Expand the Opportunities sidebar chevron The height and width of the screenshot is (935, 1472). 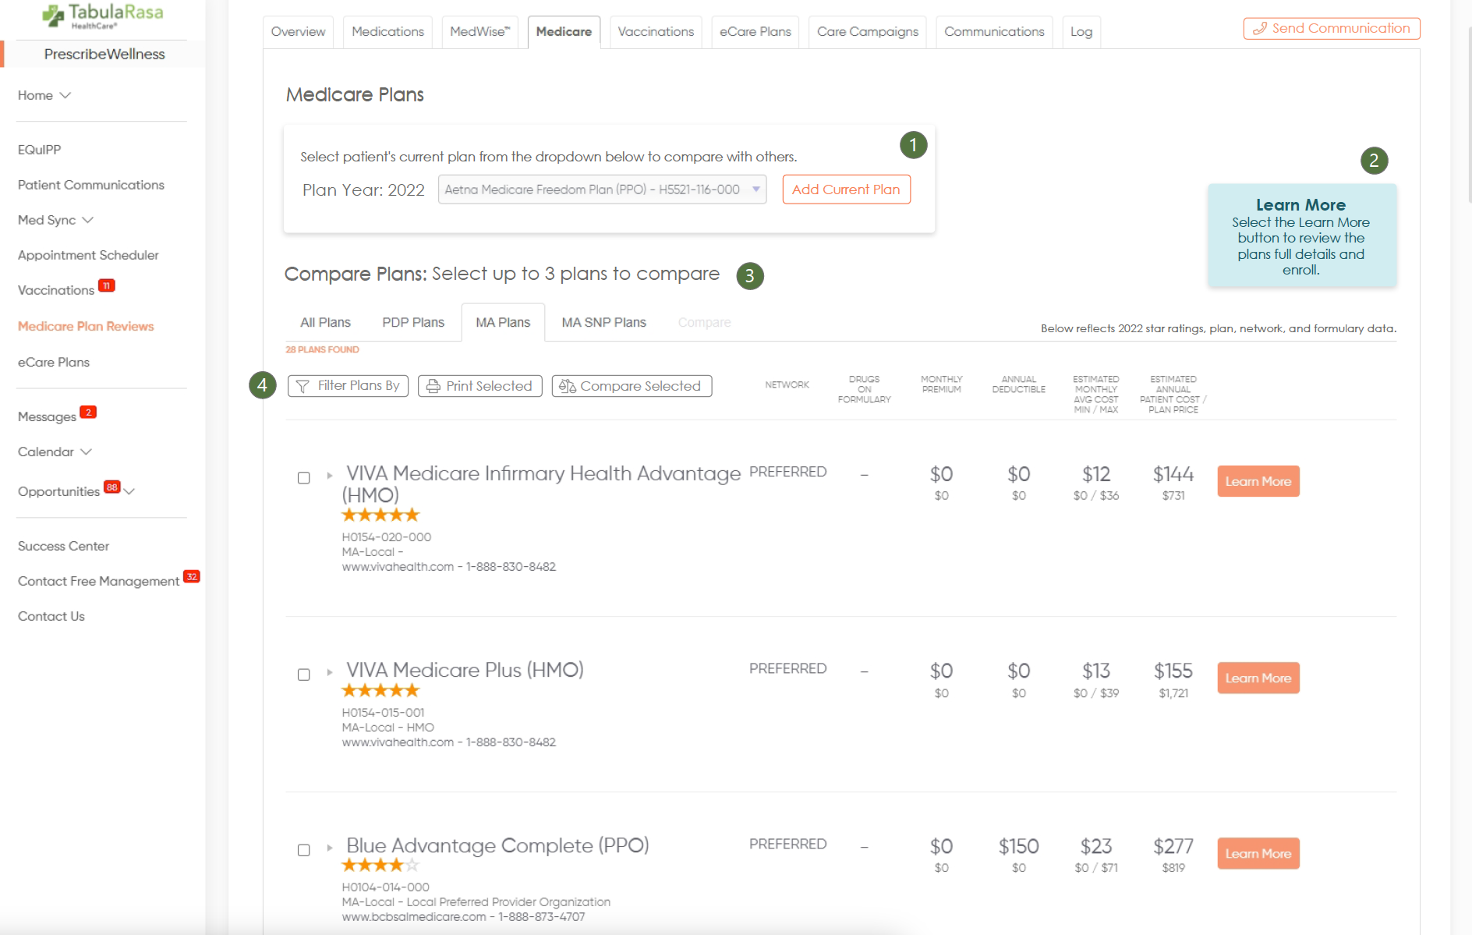pyautogui.click(x=129, y=491)
